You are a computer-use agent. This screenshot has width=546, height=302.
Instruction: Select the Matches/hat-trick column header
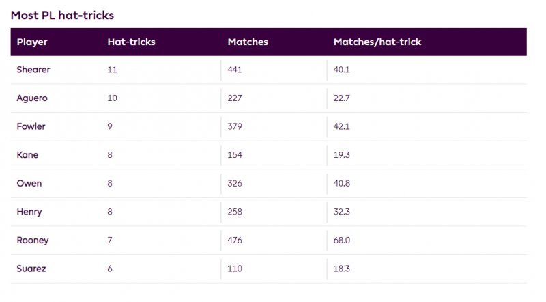pos(377,42)
